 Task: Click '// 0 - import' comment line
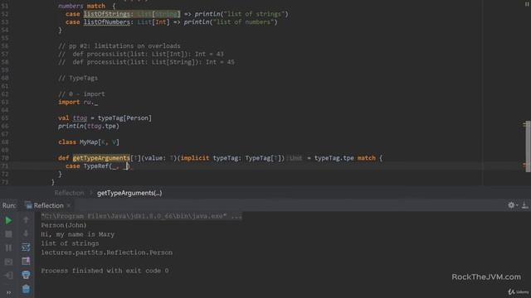(81, 94)
